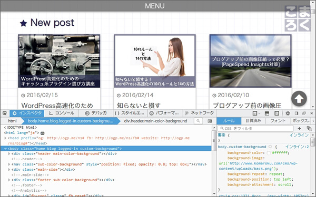Open post title WordPress高速化のため
This screenshot has width=316, height=197.
[x=57, y=106]
